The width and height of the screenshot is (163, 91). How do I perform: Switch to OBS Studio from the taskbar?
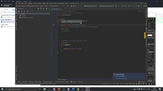tap(64, 89)
